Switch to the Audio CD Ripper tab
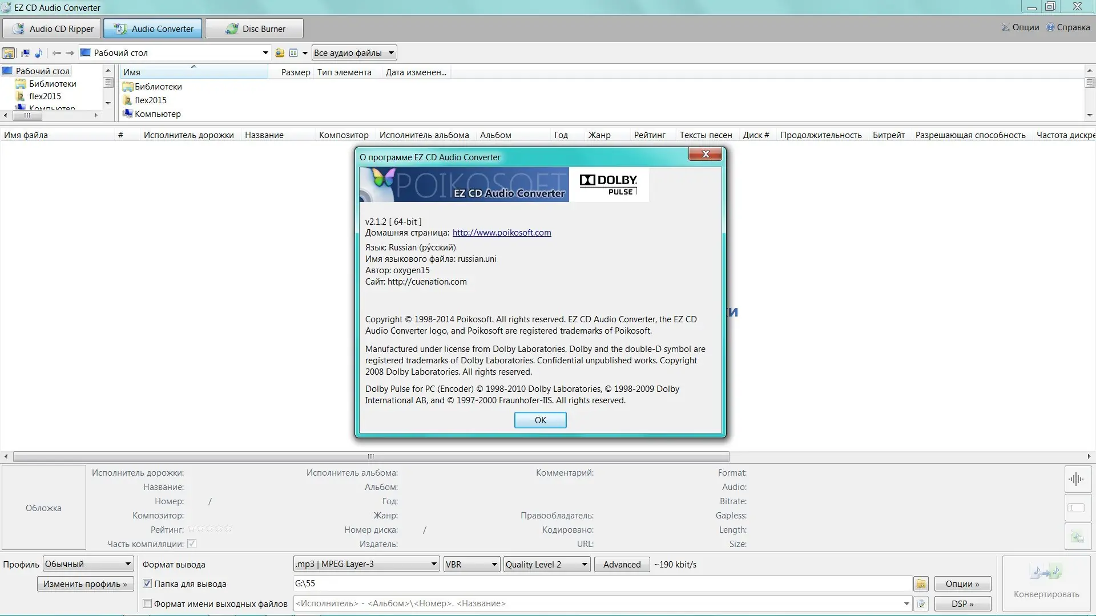1096x616 pixels. [x=52, y=29]
